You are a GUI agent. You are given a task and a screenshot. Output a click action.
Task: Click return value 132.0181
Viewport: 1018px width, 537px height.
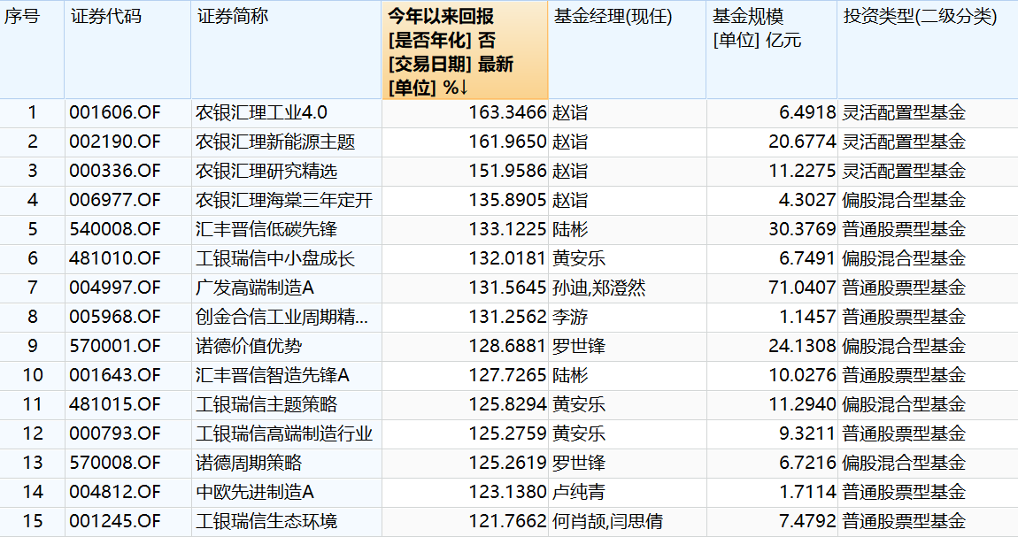508,259
